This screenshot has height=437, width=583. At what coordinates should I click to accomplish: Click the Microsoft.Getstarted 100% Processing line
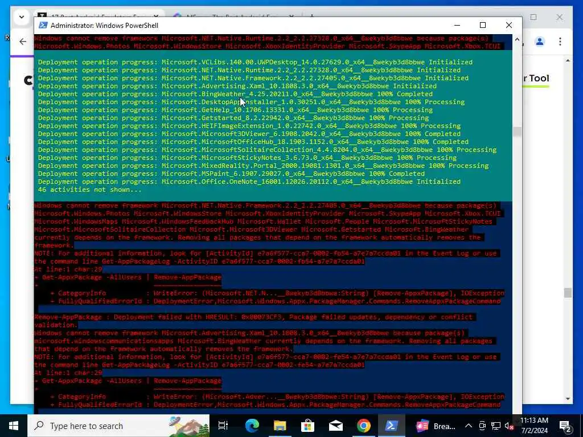233,118
